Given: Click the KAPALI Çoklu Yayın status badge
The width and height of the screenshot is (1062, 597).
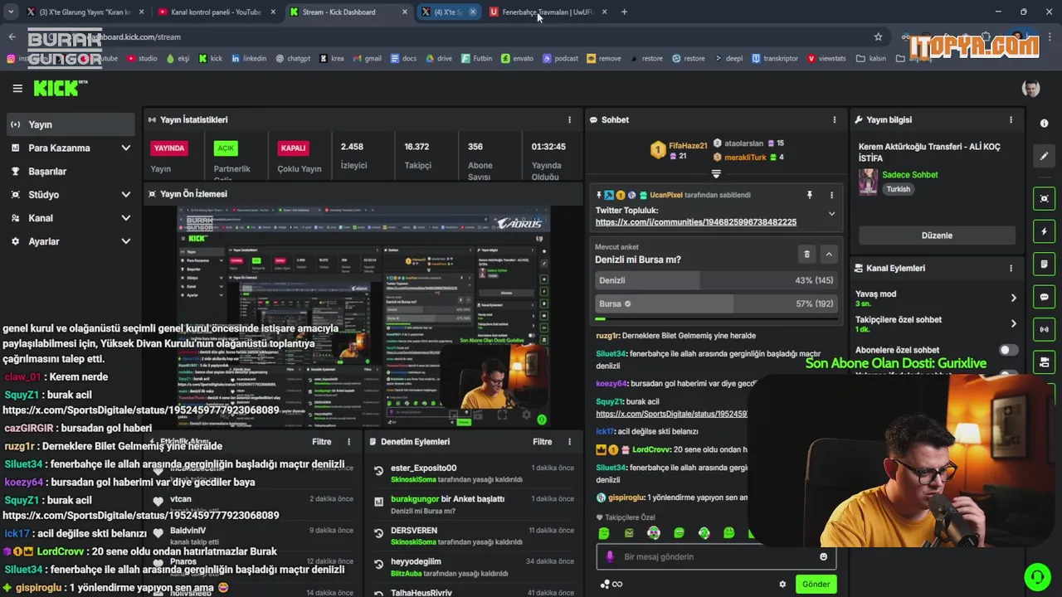Looking at the screenshot, I should (x=293, y=148).
